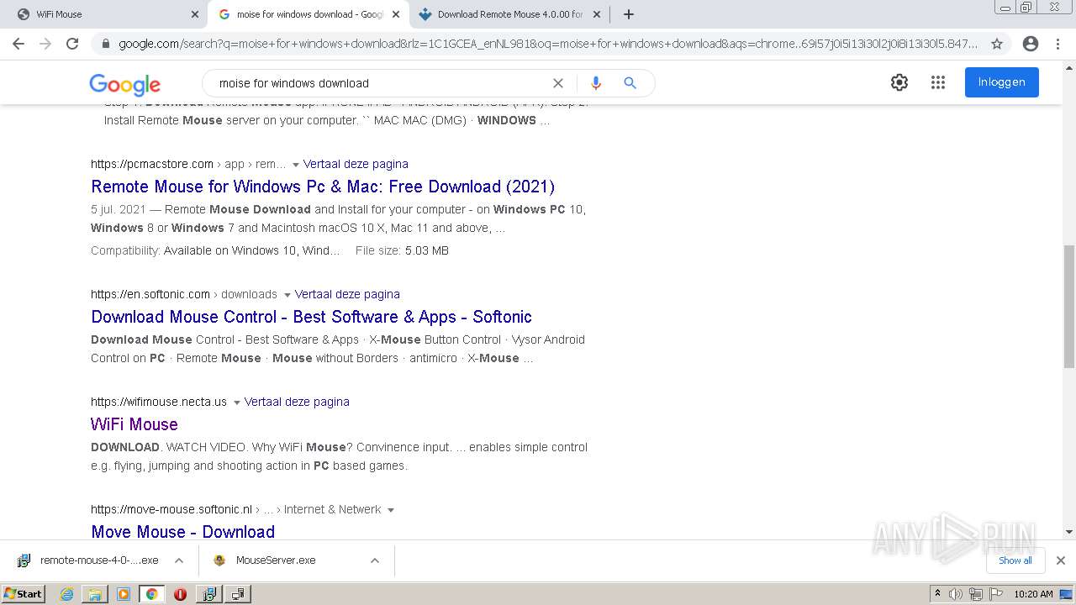
Task: Open the file explorer taskbar icon
Action: coord(95,594)
